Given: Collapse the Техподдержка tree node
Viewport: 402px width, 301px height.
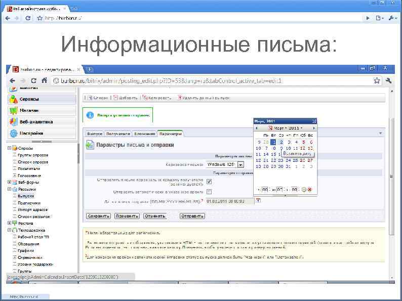Looking at the screenshot, I should (9, 230).
